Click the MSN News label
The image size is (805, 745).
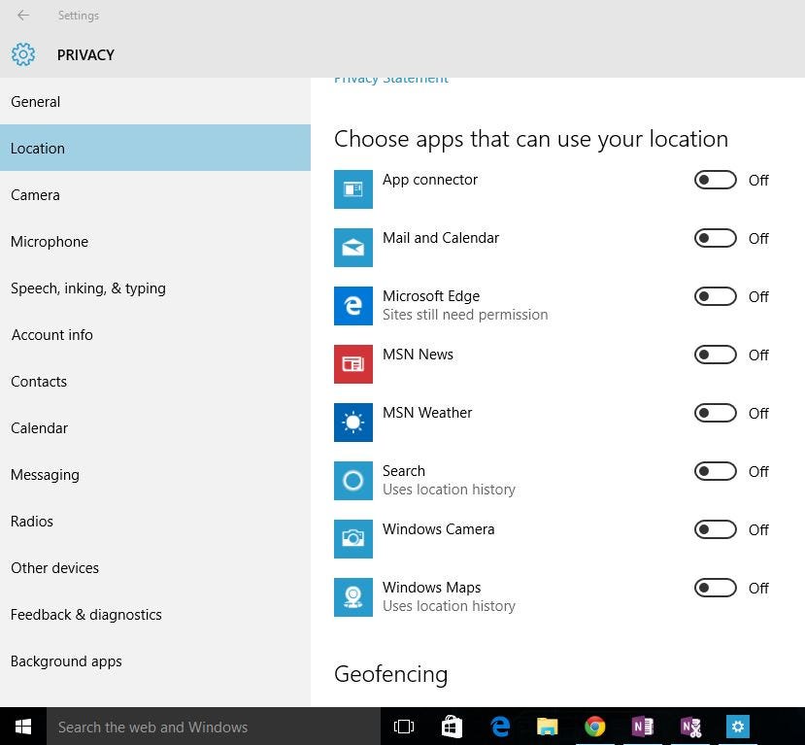pyautogui.click(x=418, y=355)
